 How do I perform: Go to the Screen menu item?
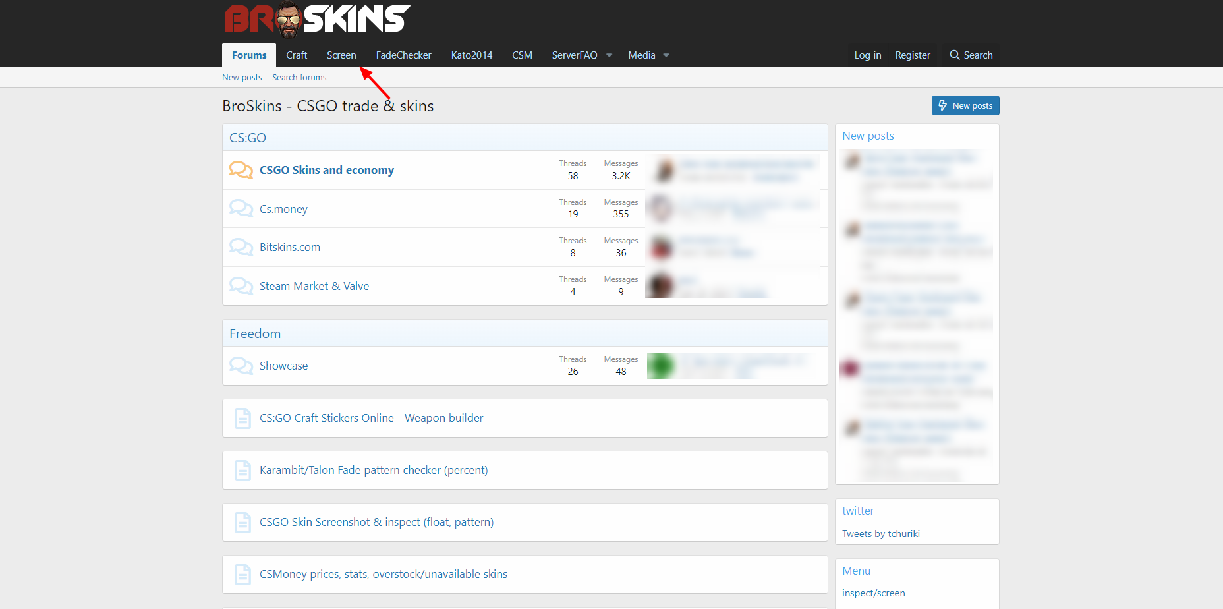(x=341, y=55)
